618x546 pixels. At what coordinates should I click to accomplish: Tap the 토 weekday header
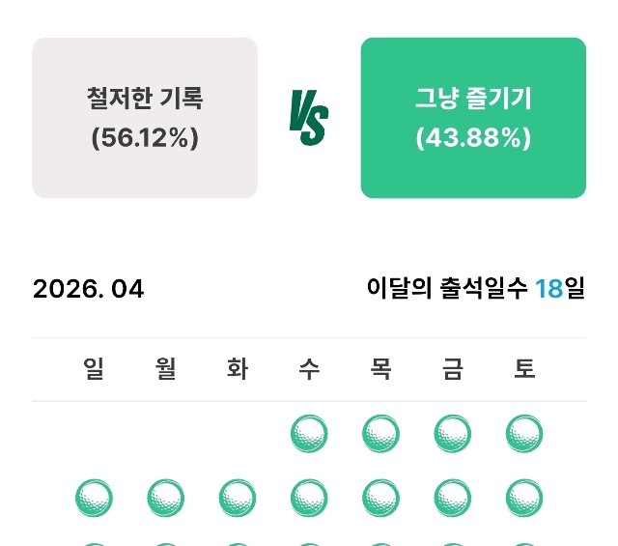pos(524,368)
